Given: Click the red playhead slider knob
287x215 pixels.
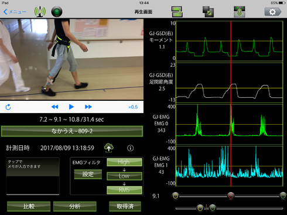Looking at the screenshot, I should (231, 196).
